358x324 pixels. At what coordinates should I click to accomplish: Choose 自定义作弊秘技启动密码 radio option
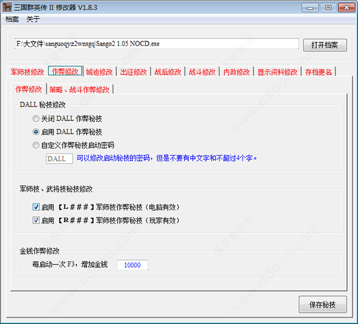click(x=73, y=145)
